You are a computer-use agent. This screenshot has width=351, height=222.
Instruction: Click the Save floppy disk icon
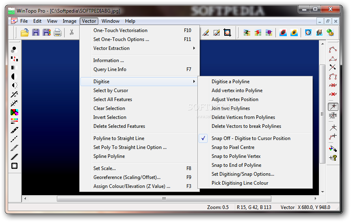point(36,32)
